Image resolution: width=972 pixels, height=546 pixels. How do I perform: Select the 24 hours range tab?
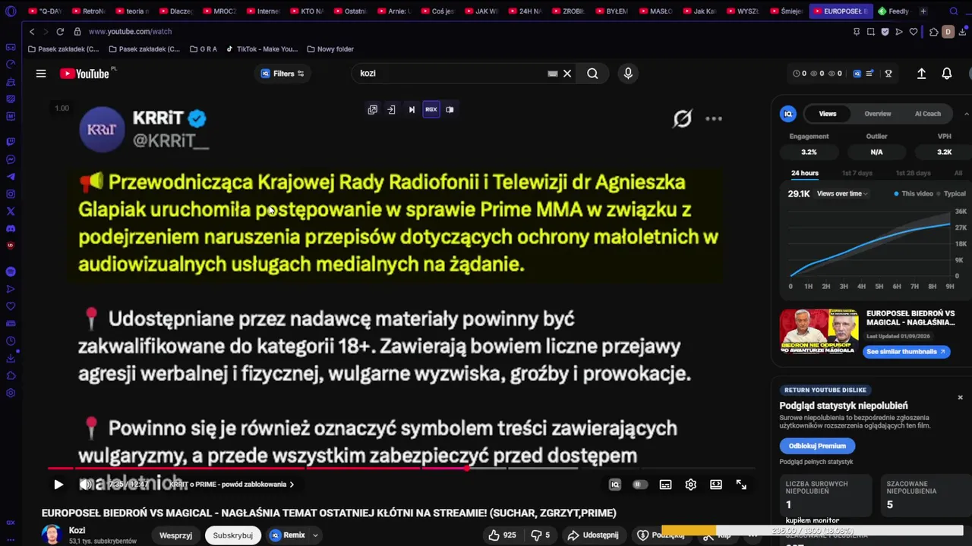(805, 173)
